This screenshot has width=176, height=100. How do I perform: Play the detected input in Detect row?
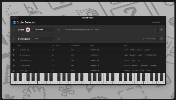click(x=59, y=30)
